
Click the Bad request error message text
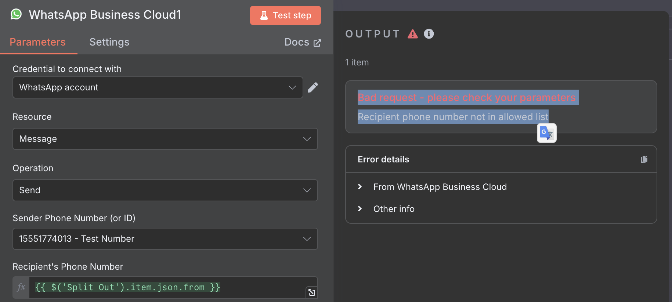tap(467, 97)
